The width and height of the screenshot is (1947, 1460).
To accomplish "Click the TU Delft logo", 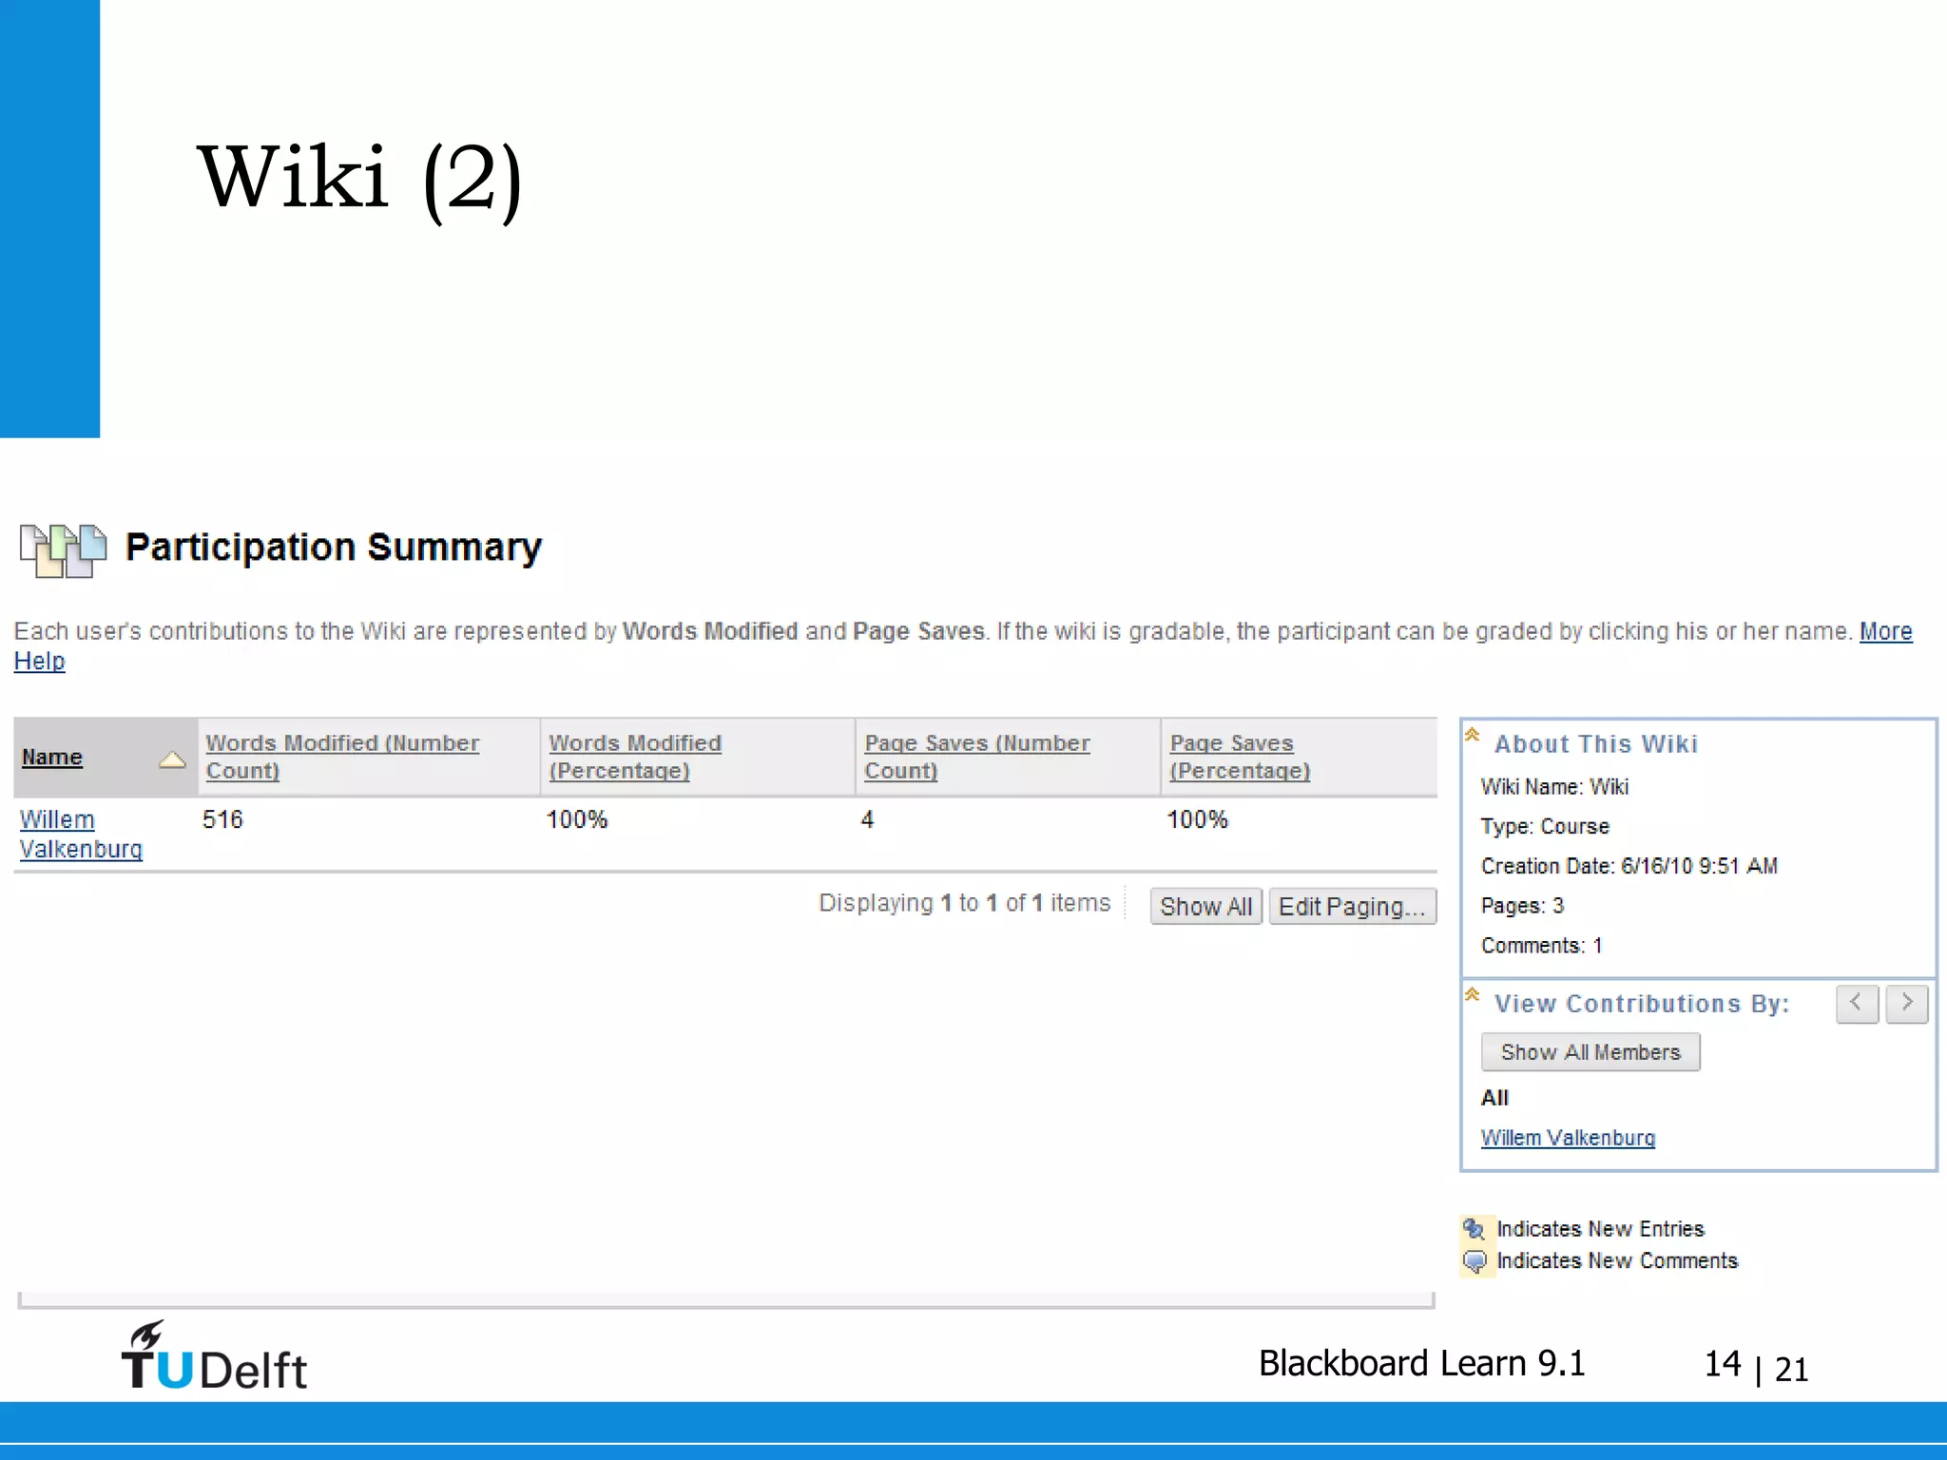I will [214, 1357].
